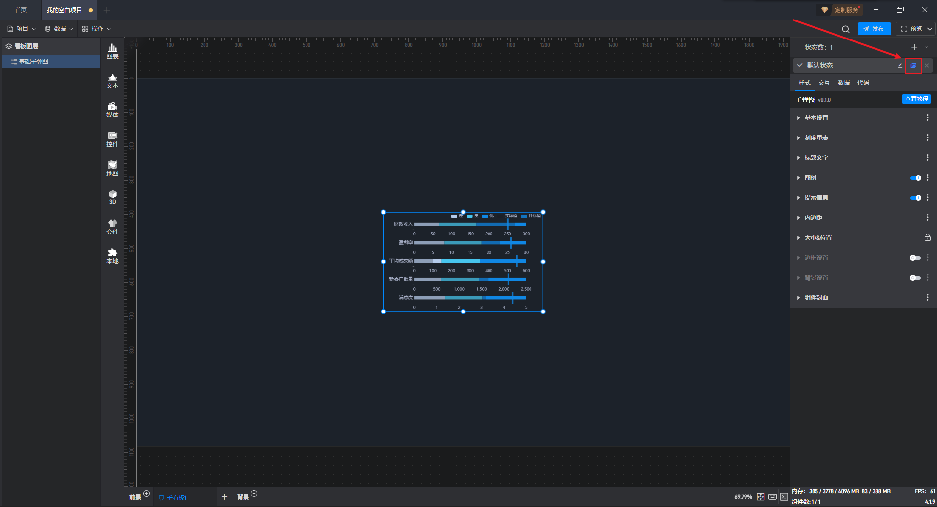Disable the 提示信息 tooltip switch
Viewport: 937px width, 507px height.
915,198
